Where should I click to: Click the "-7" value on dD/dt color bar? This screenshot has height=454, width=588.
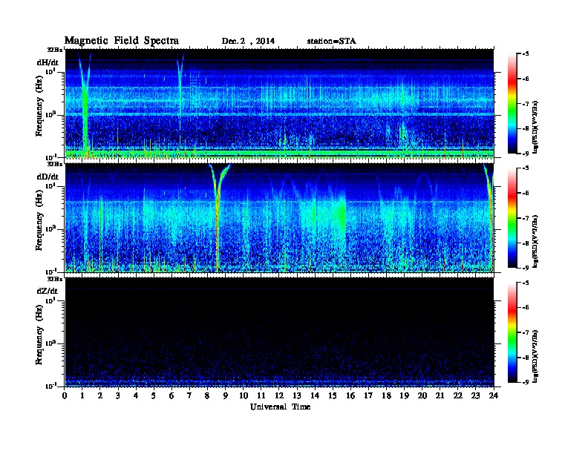click(526, 218)
